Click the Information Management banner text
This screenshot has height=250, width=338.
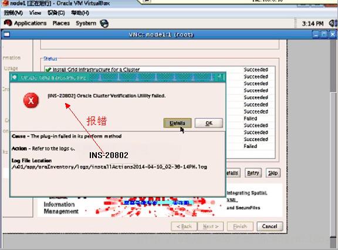[61, 208]
